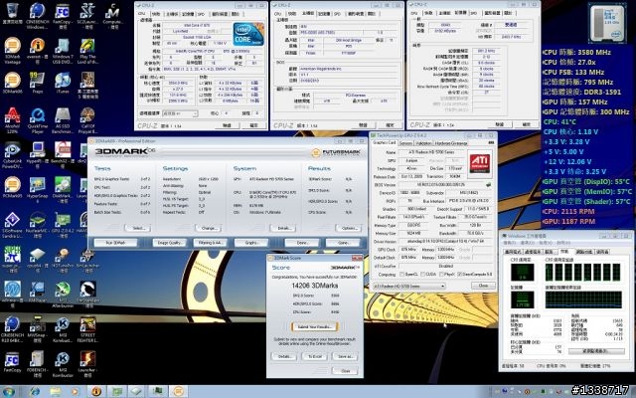Click Change... under Settings in 3DMark06
Image resolution: width=636 pixels, height=398 pixels.
pos(209,228)
